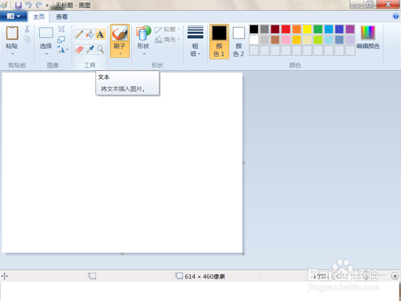The height and width of the screenshot is (301, 401).
Task: Open Customize Quick Access Toolbar dropdown
Action: 47,5
